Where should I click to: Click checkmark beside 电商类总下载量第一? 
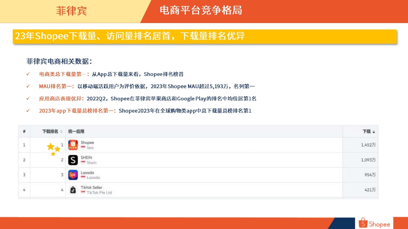coord(28,74)
